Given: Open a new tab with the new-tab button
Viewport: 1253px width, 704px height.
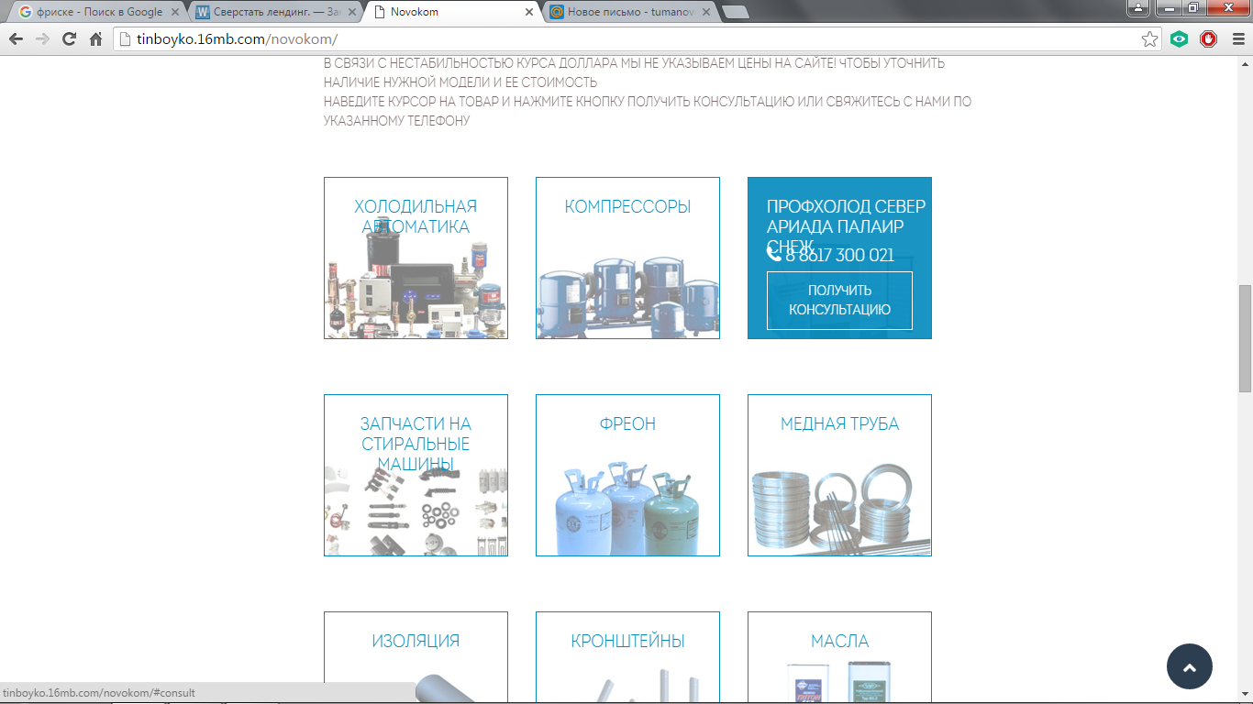Looking at the screenshot, I should point(736,12).
